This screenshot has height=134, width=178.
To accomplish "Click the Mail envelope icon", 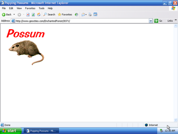I will 83,15.
